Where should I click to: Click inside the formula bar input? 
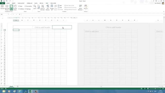click(92, 14)
